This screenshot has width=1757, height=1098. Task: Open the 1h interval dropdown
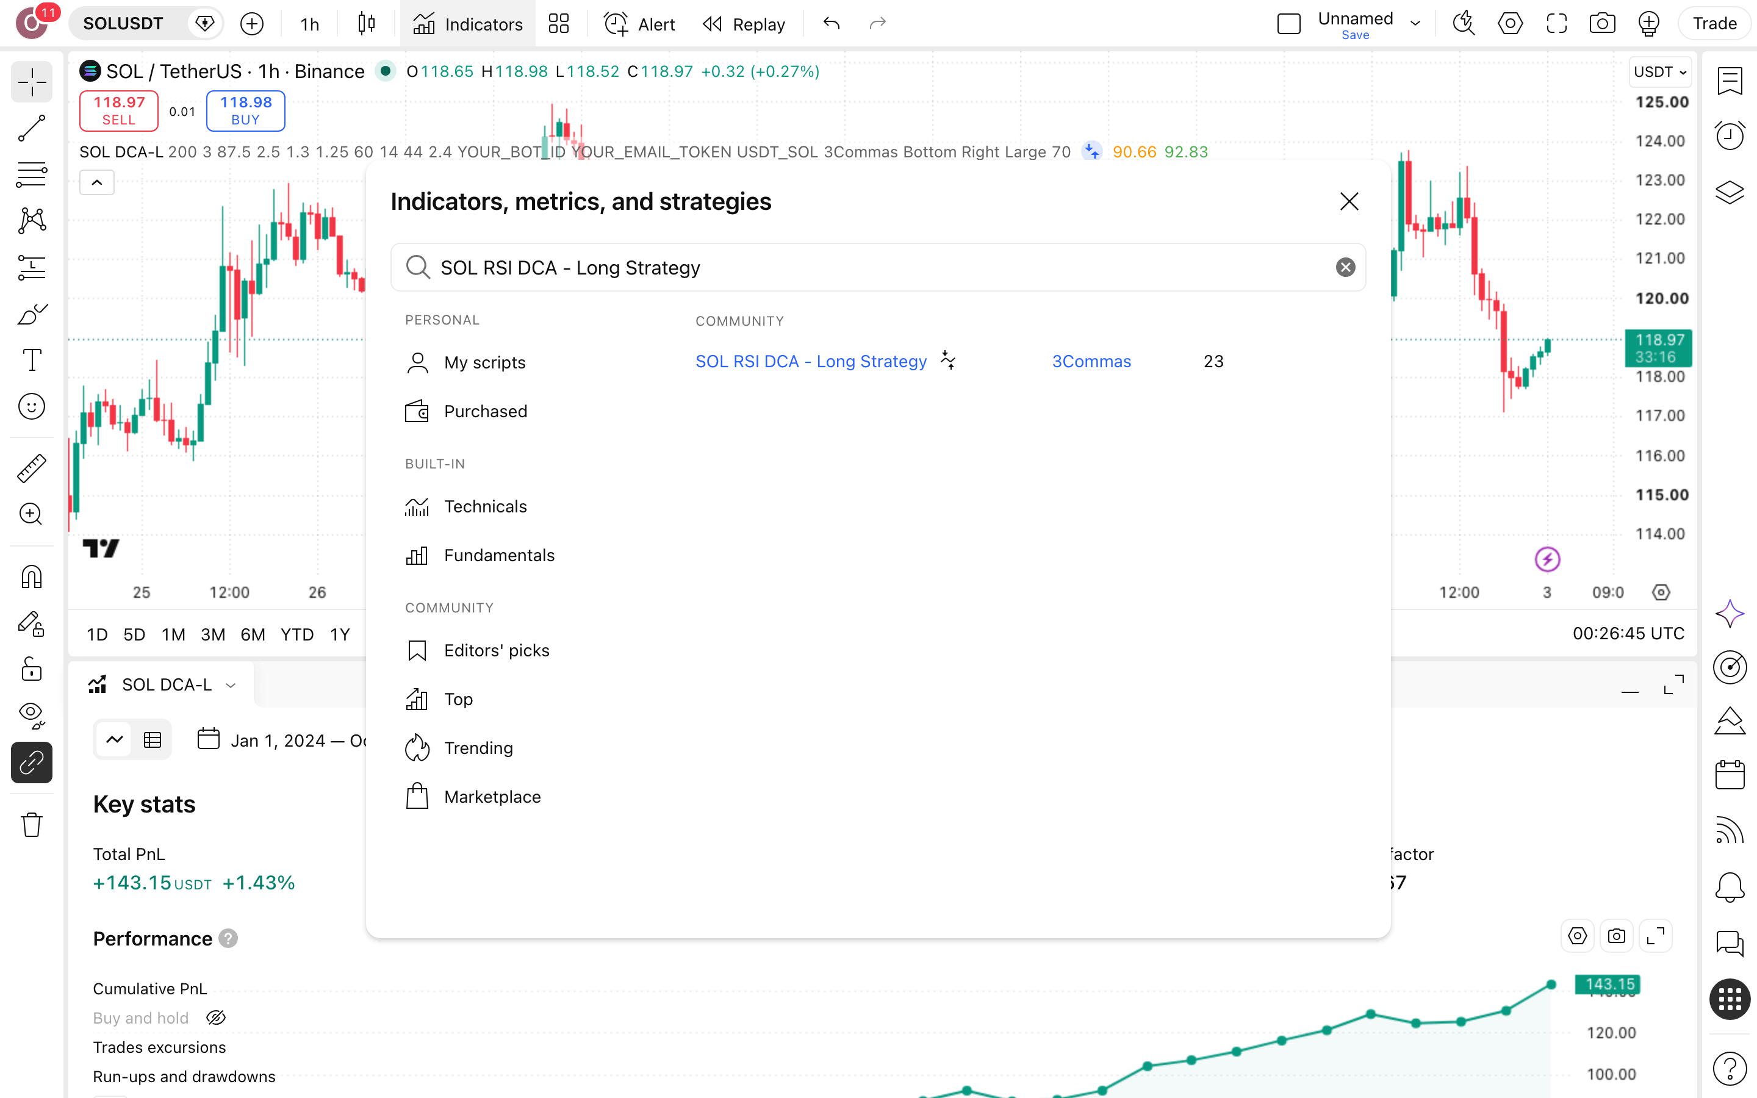tap(310, 24)
